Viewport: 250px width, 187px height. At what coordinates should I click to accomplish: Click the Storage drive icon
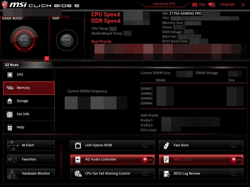click(x=10, y=101)
